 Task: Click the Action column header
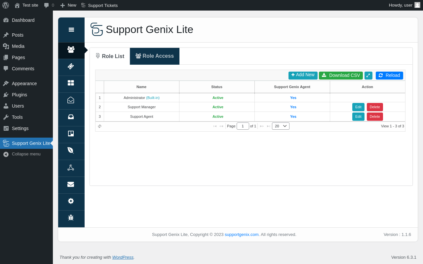pos(367,87)
